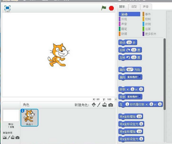Viewport: 172px width, 144px height.
Task: Click the 左转 15 度 block
Action: click(130, 58)
